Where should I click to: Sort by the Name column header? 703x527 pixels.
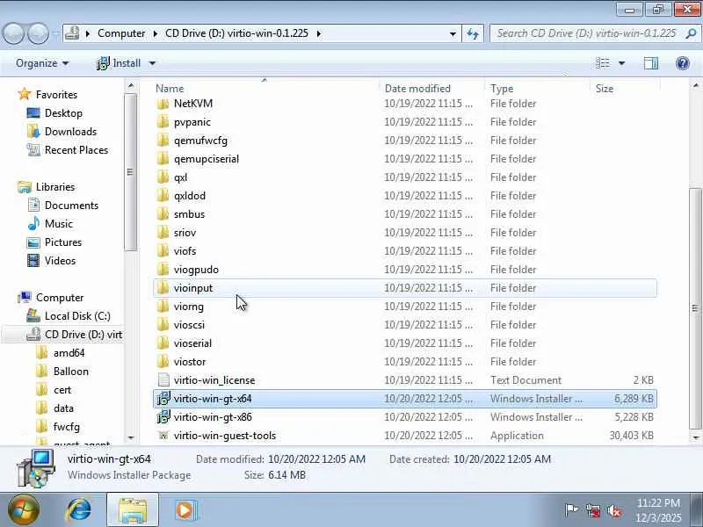[x=170, y=89]
